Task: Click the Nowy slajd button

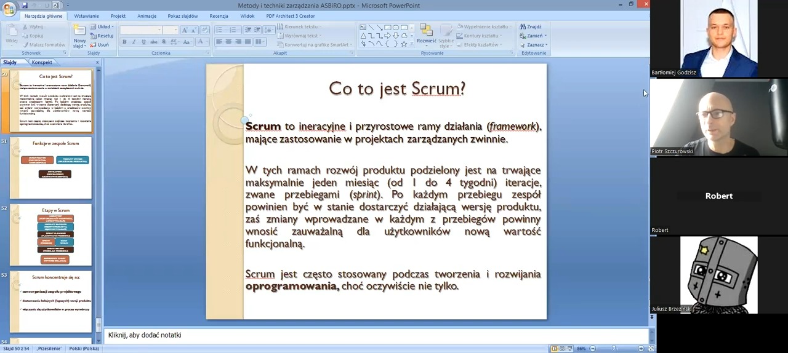Action: point(79,37)
